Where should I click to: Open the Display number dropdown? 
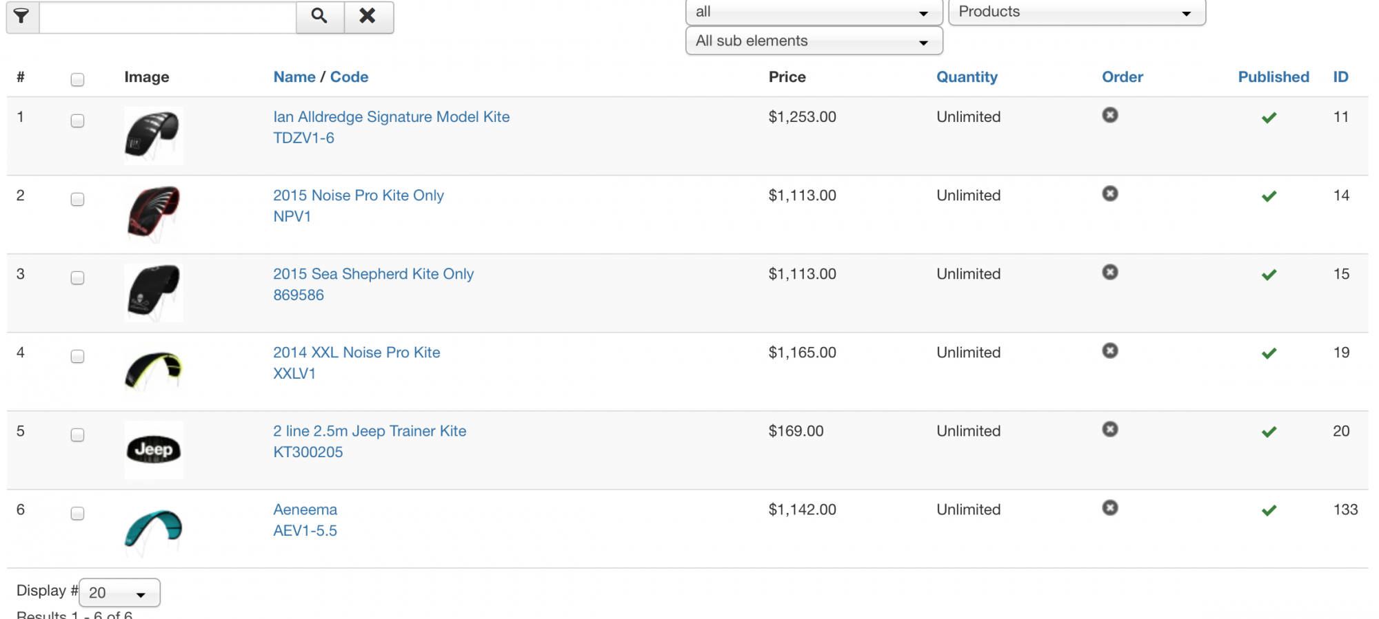[x=119, y=593]
